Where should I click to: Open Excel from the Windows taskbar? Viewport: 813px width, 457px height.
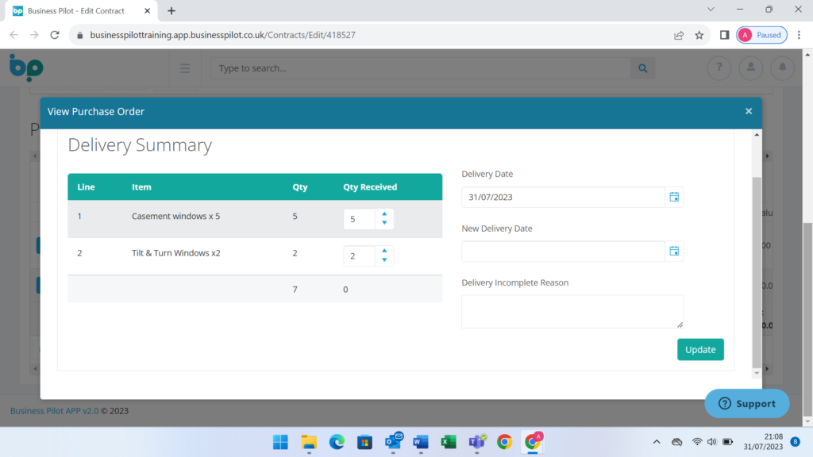pos(448,442)
